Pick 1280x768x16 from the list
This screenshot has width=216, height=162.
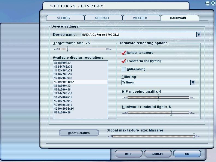pos(81,101)
